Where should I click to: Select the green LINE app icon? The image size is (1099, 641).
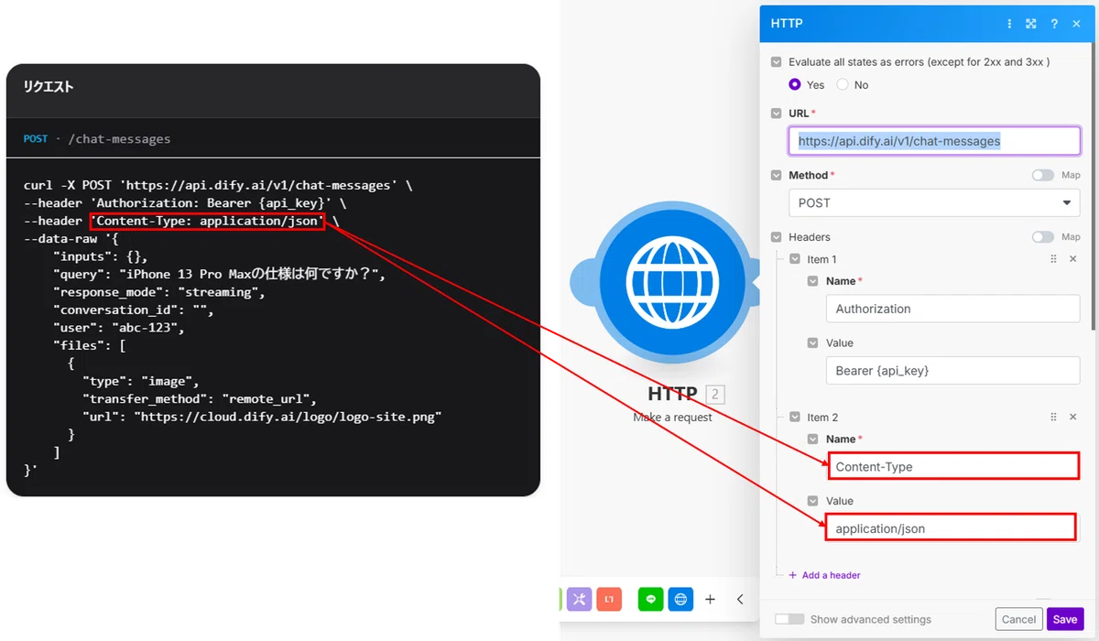(x=651, y=599)
